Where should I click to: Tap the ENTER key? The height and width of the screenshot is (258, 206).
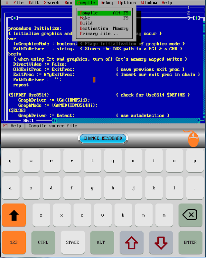[x=190, y=243]
